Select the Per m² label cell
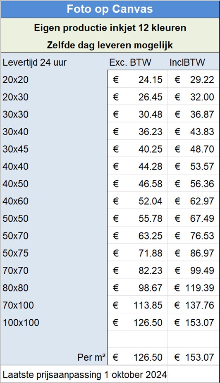Screen dimensions: 220x383 coord(54,357)
